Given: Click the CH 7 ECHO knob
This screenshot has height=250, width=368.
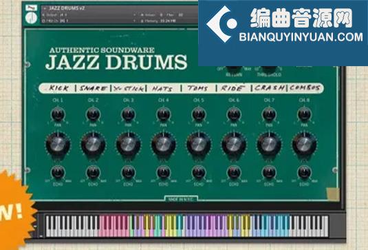Looking at the screenshot, I should (x=269, y=173).
